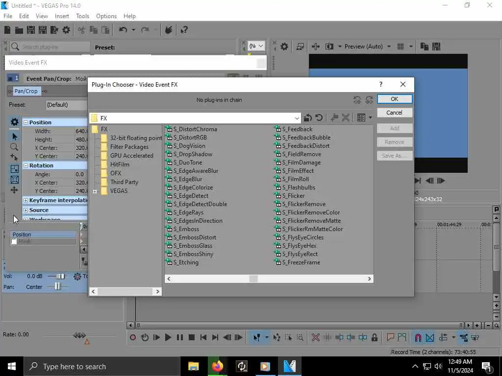Screen dimensions: 502x376
Task: Collapse the Rotation section
Action: click(x=26, y=165)
